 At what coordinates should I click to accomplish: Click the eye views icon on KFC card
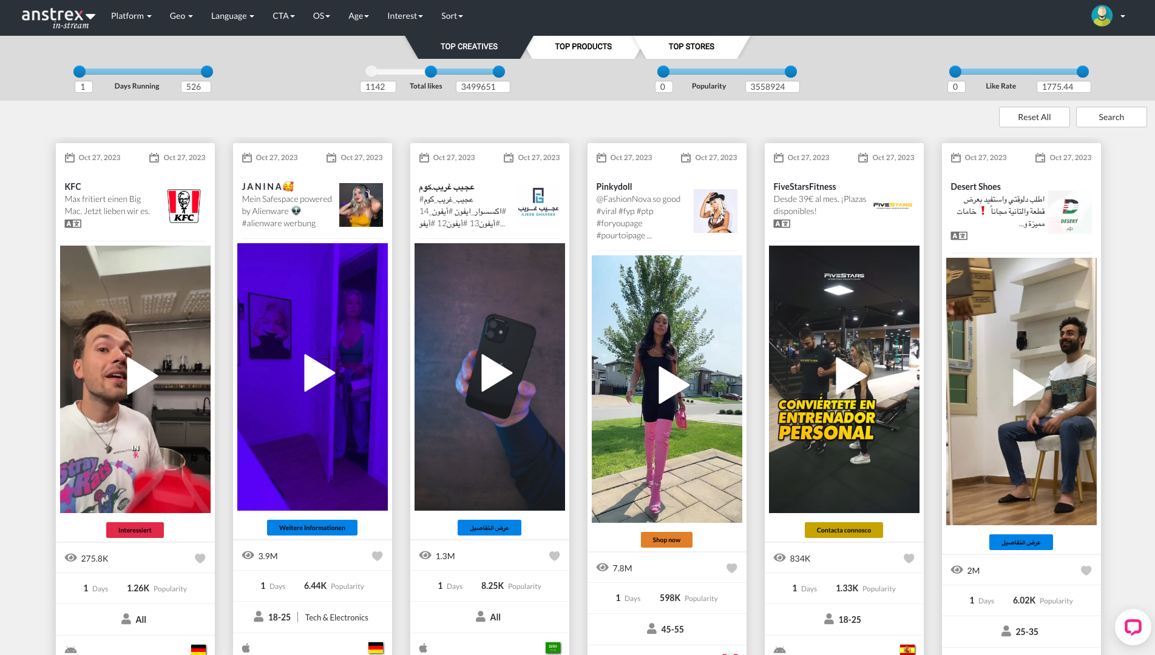click(71, 558)
